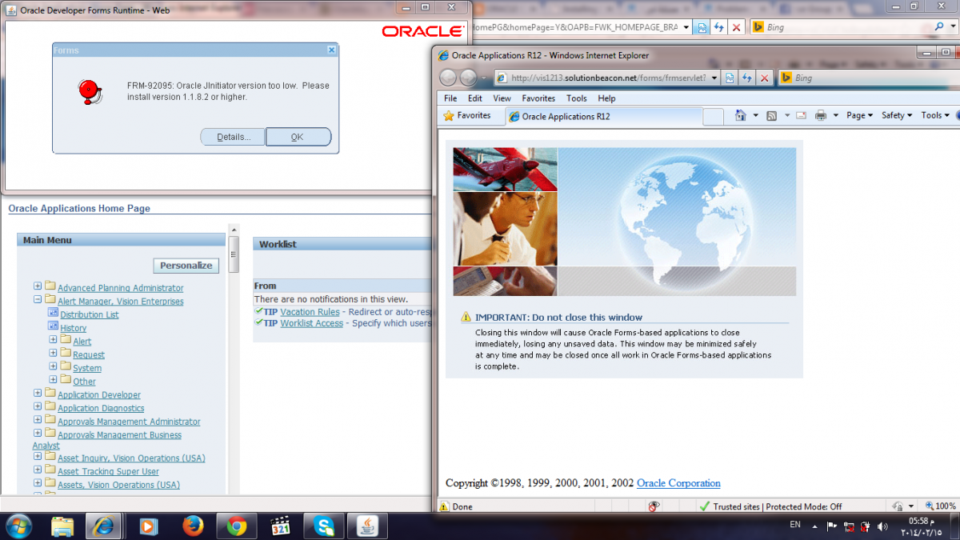Open Firefox from the taskbar
Viewport: 960px width, 540px height.
(x=193, y=526)
